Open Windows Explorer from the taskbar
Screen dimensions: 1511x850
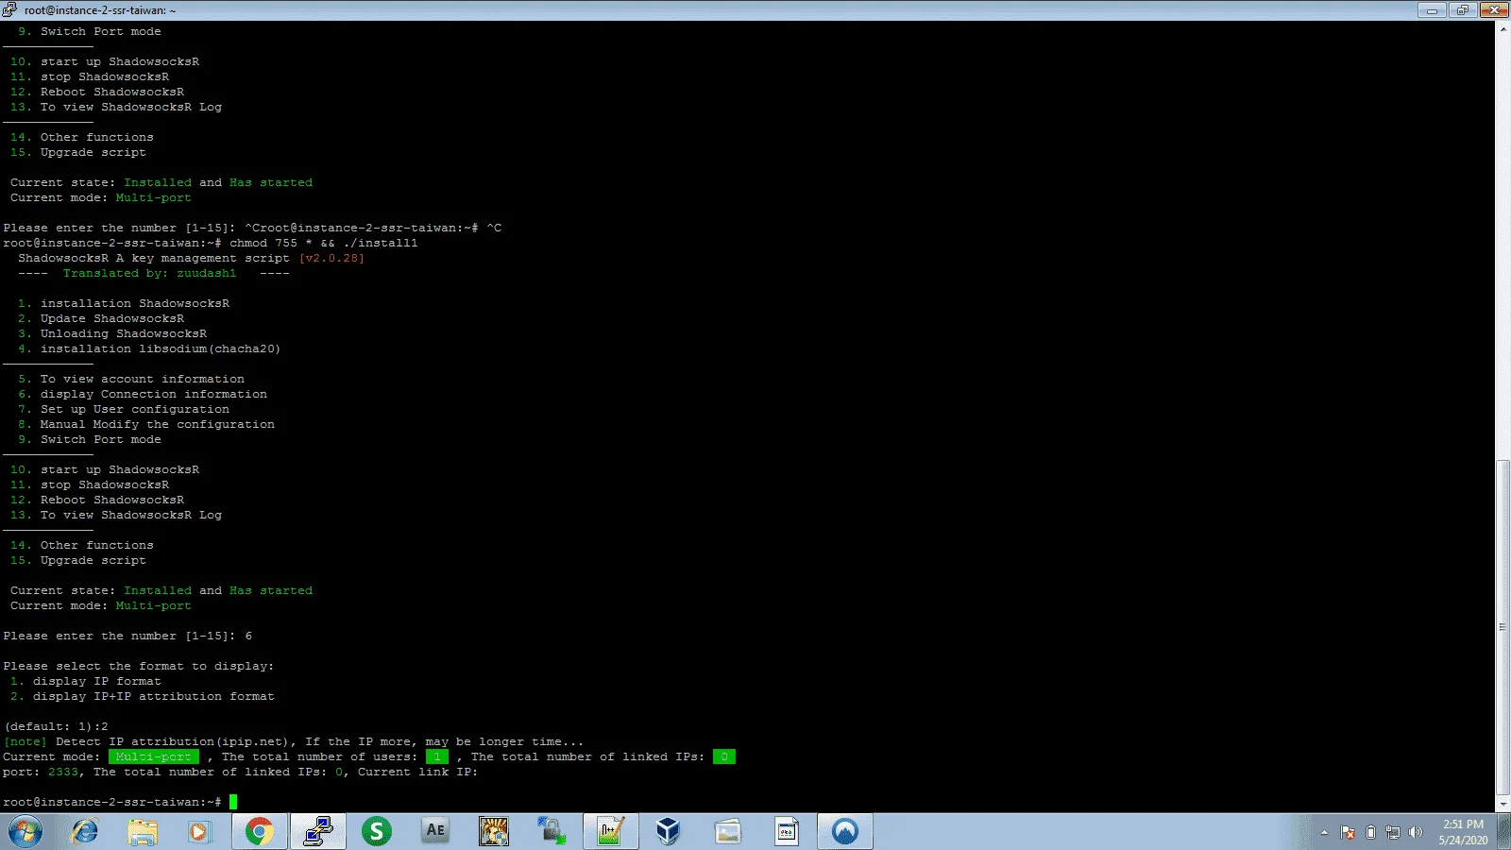(x=143, y=832)
